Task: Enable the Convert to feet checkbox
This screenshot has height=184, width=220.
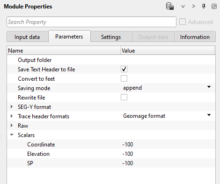Action: pos(124,78)
